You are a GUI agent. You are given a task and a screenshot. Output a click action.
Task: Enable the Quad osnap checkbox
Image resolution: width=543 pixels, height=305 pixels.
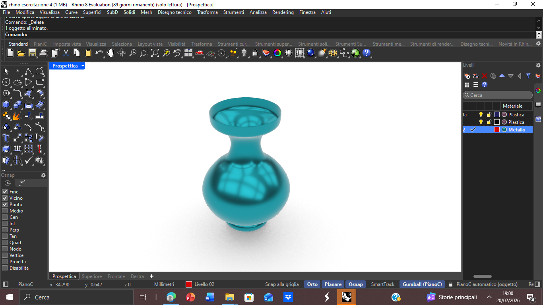pyautogui.click(x=5, y=243)
